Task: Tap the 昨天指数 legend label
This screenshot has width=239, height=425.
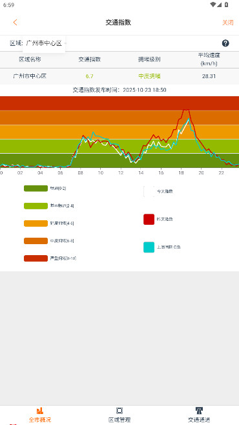Action: click(165, 219)
